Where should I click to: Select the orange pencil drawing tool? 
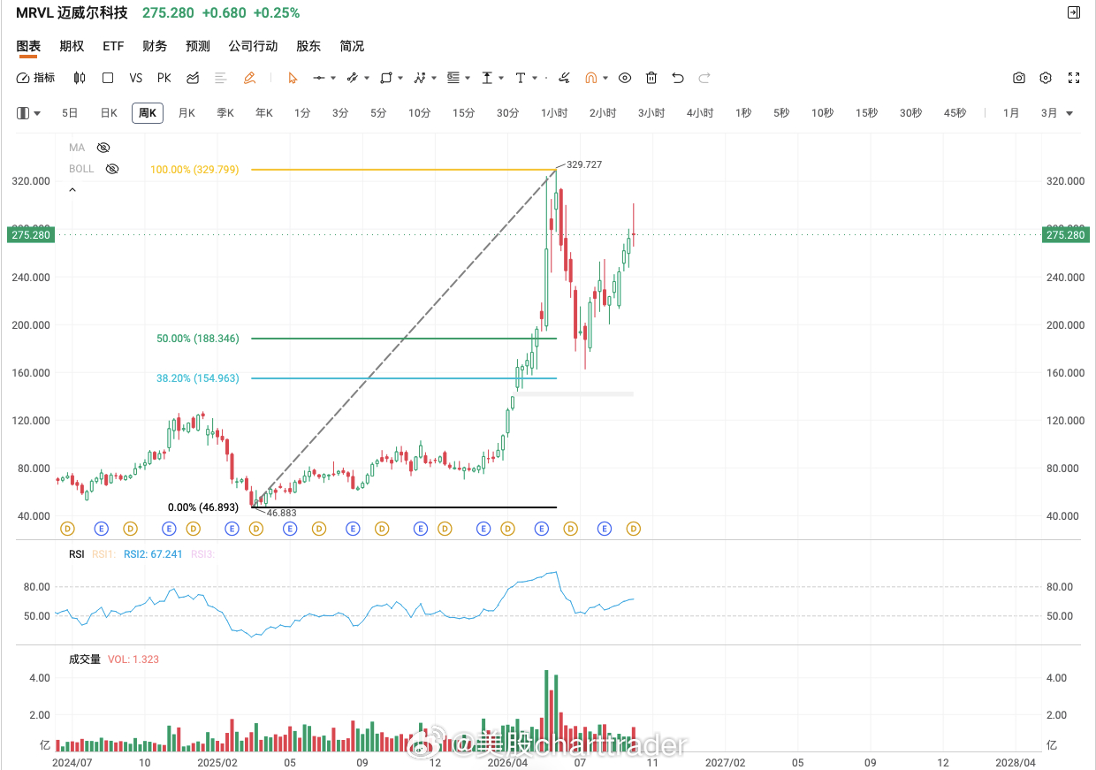249,78
